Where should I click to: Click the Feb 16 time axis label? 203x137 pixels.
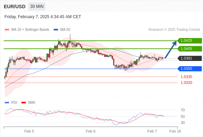coord(175,131)
